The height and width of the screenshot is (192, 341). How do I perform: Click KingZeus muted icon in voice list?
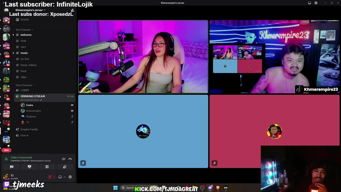[72, 117]
